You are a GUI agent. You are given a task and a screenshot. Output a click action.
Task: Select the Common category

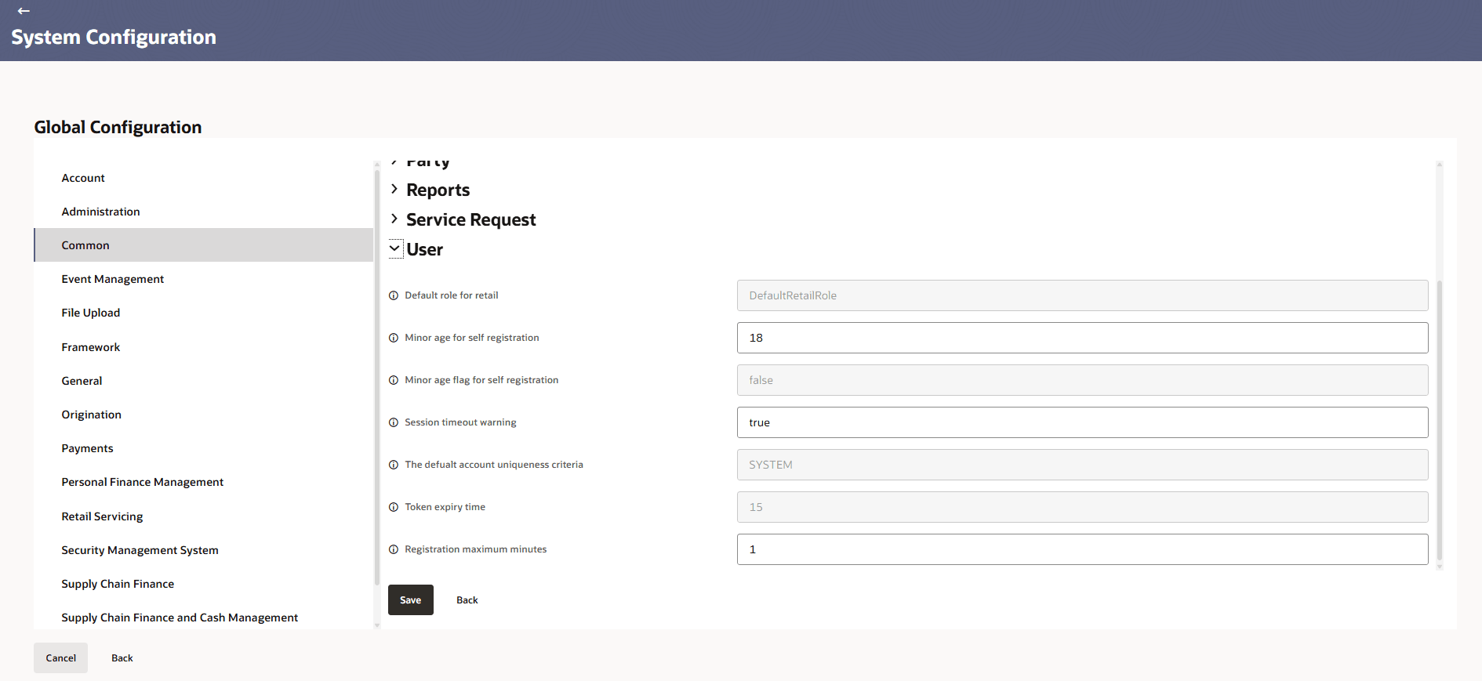tap(204, 245)
